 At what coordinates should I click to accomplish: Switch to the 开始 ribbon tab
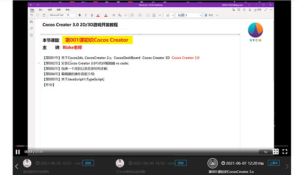pos(32,10)
